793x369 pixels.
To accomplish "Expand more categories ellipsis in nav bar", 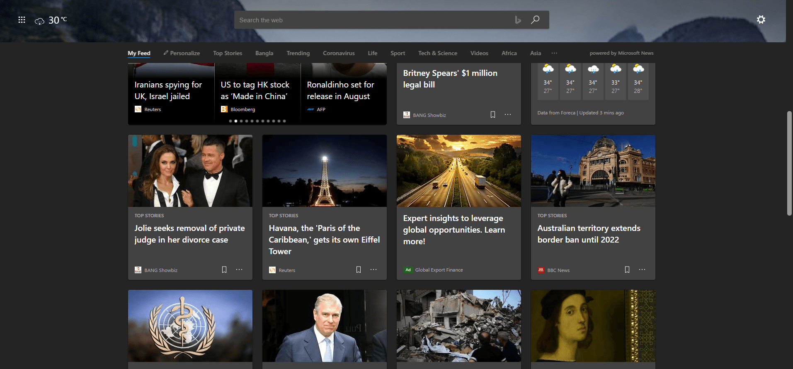I will coord(554,53).
